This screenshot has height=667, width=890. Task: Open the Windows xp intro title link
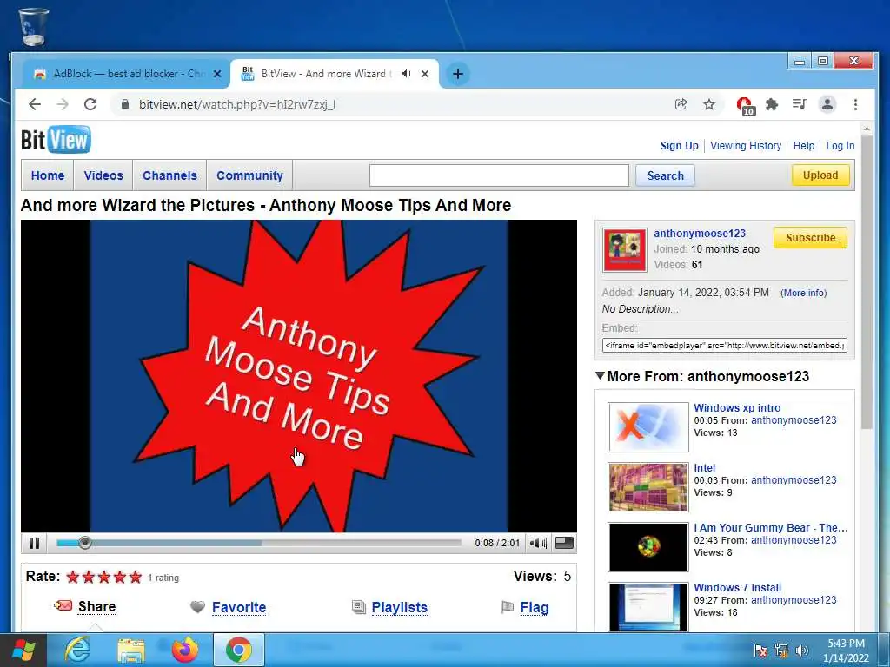pyautogui.click(x=737, y=408)
